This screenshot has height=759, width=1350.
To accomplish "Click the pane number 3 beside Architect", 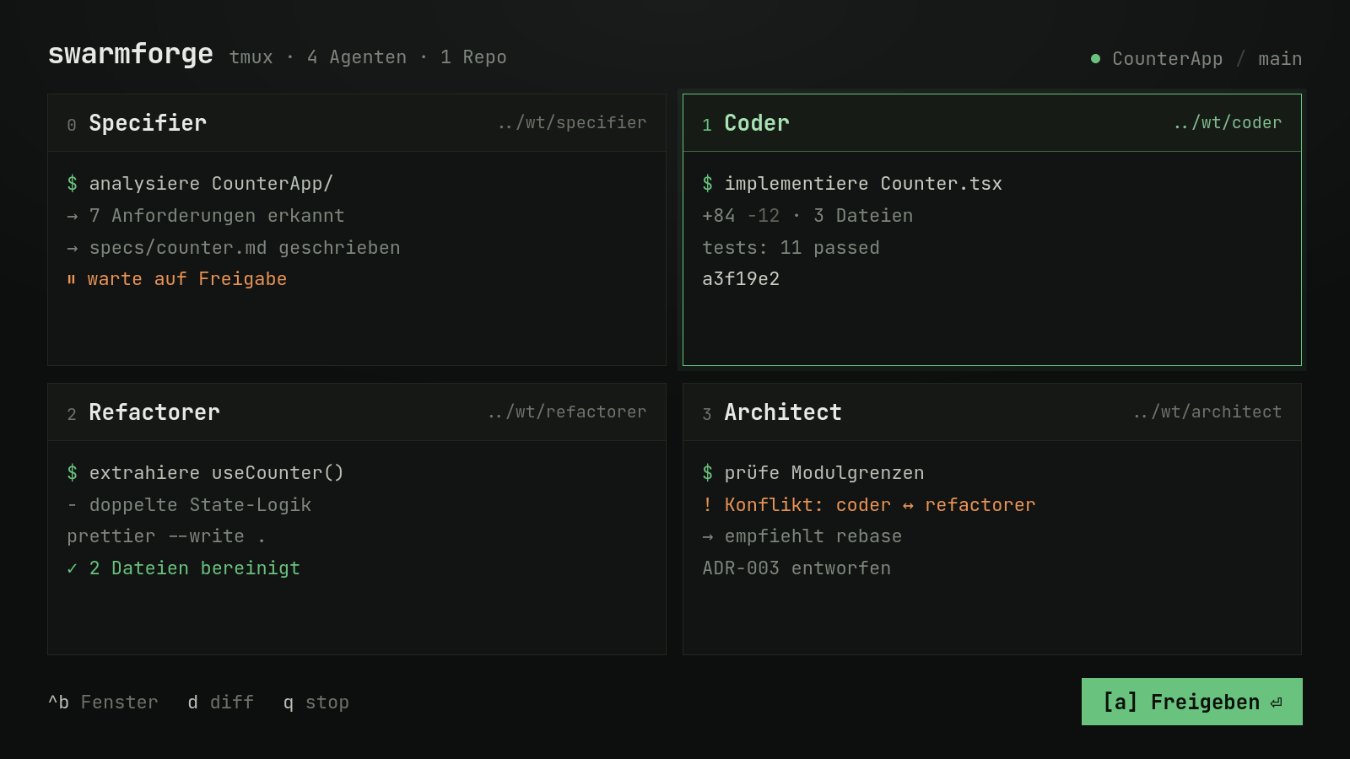I will (707, 414).
